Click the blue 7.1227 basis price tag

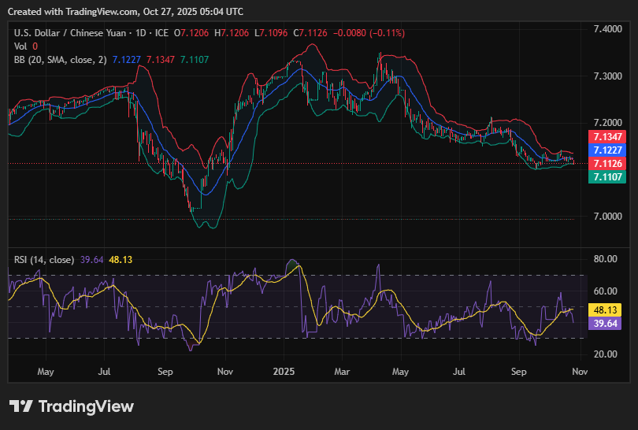click(x=607, y=150)
